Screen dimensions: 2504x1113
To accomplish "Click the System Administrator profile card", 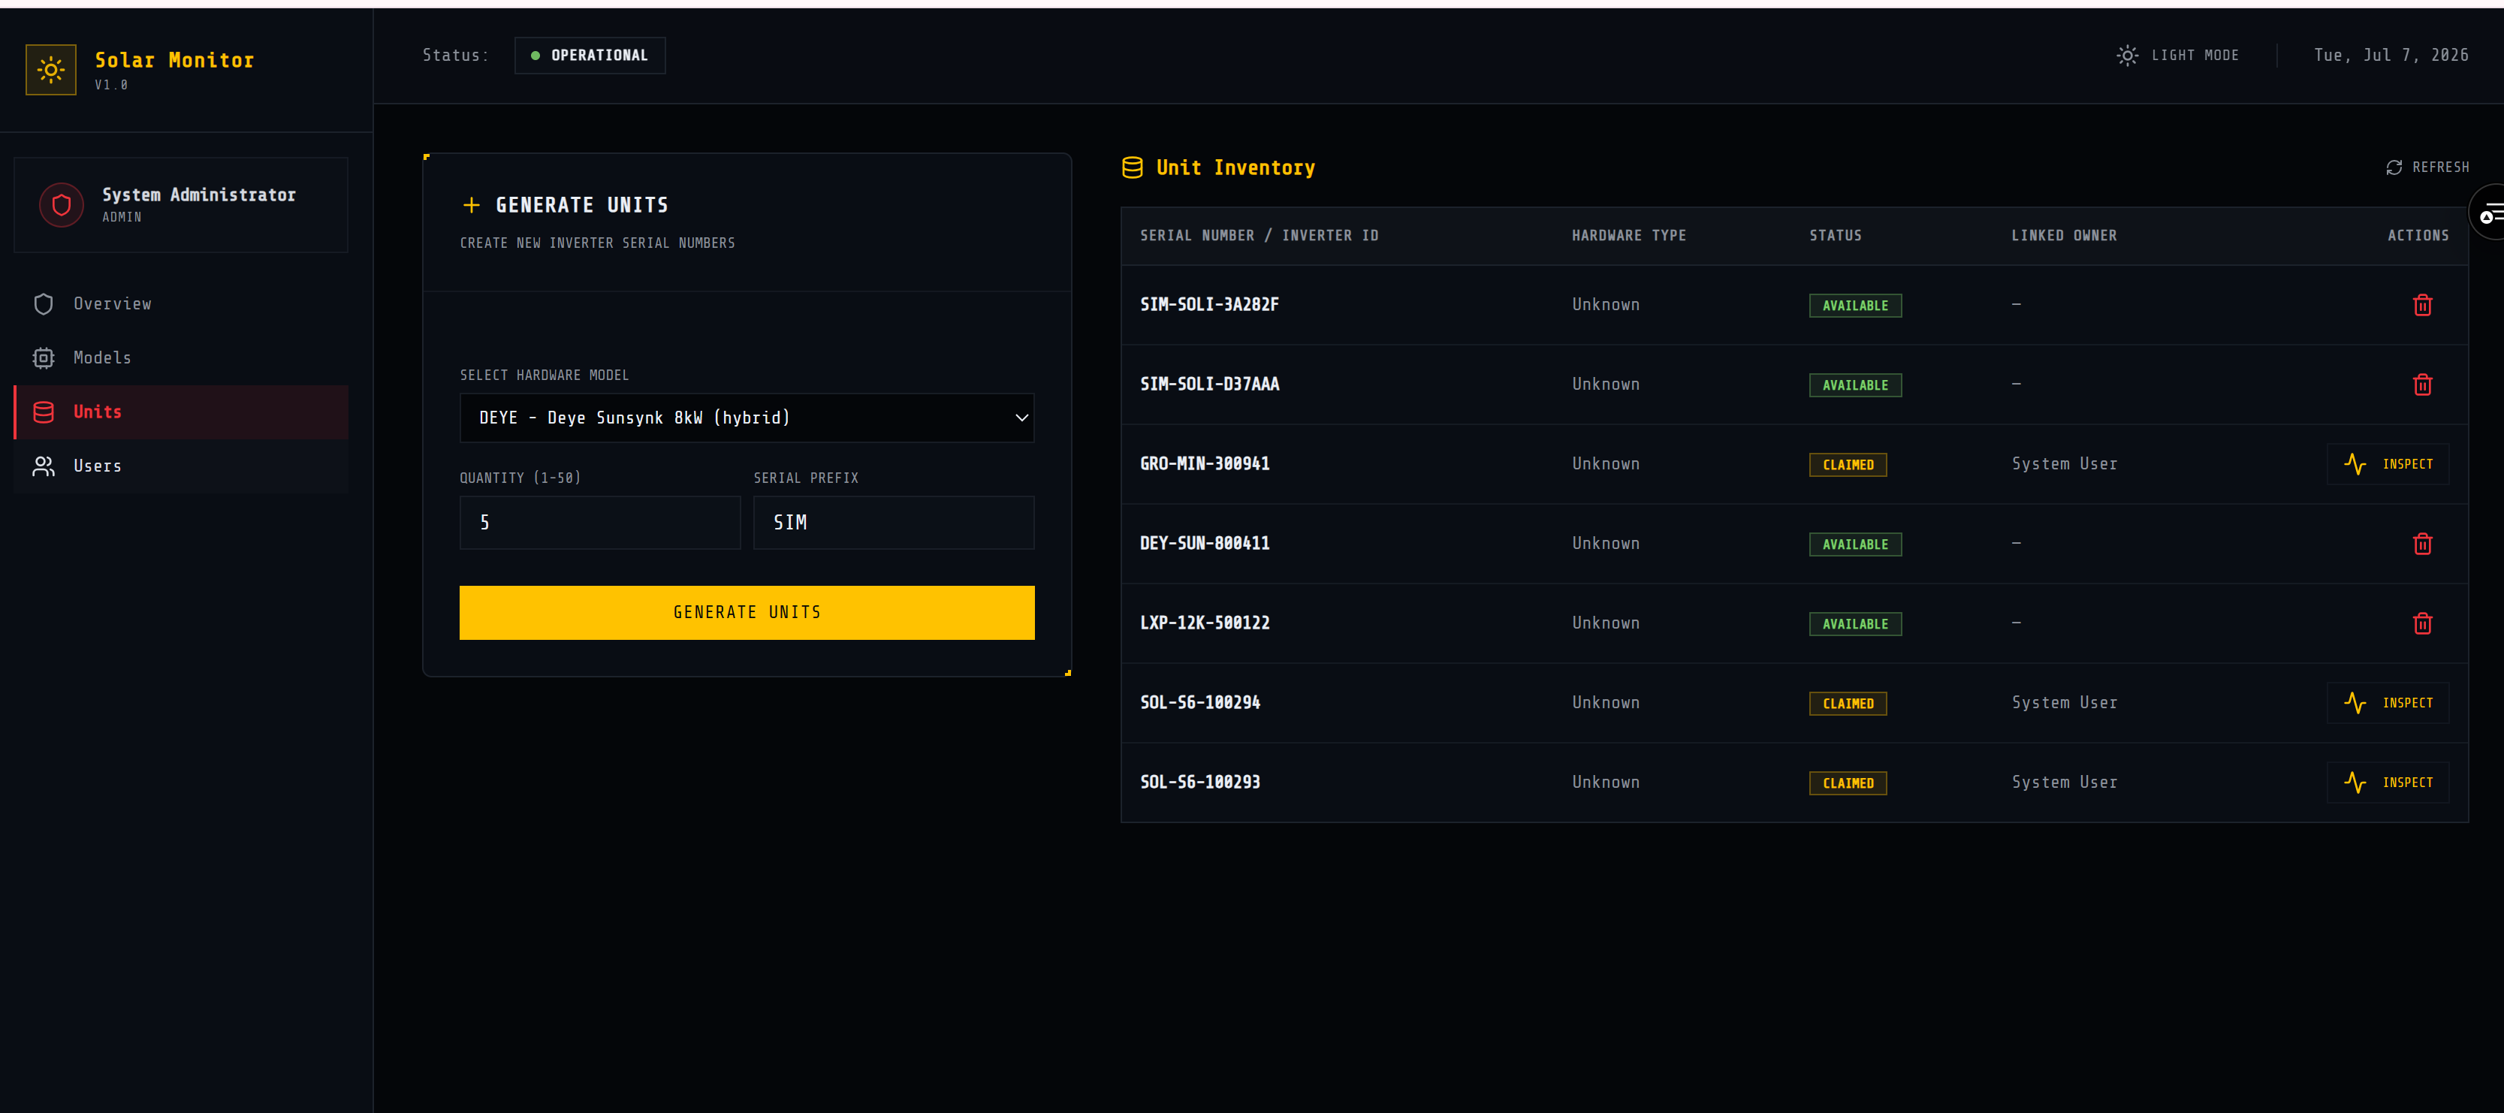I will pos(181,205).
